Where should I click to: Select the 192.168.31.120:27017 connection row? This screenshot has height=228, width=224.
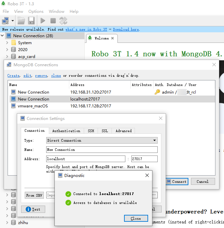[112, 92]
